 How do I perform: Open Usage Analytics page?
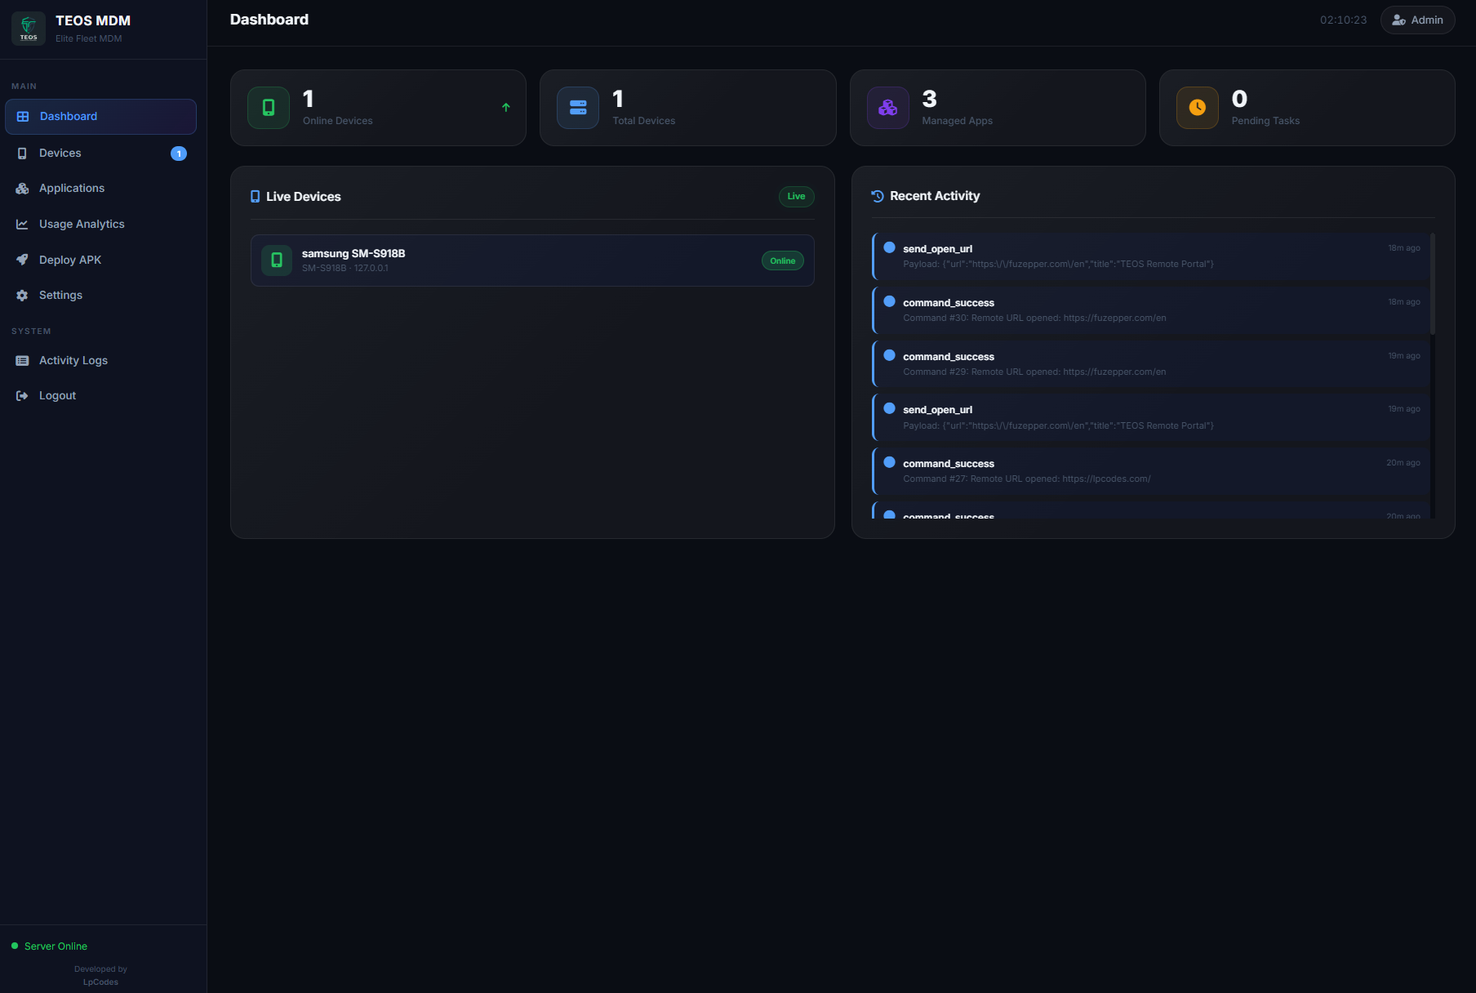(82, 225)
